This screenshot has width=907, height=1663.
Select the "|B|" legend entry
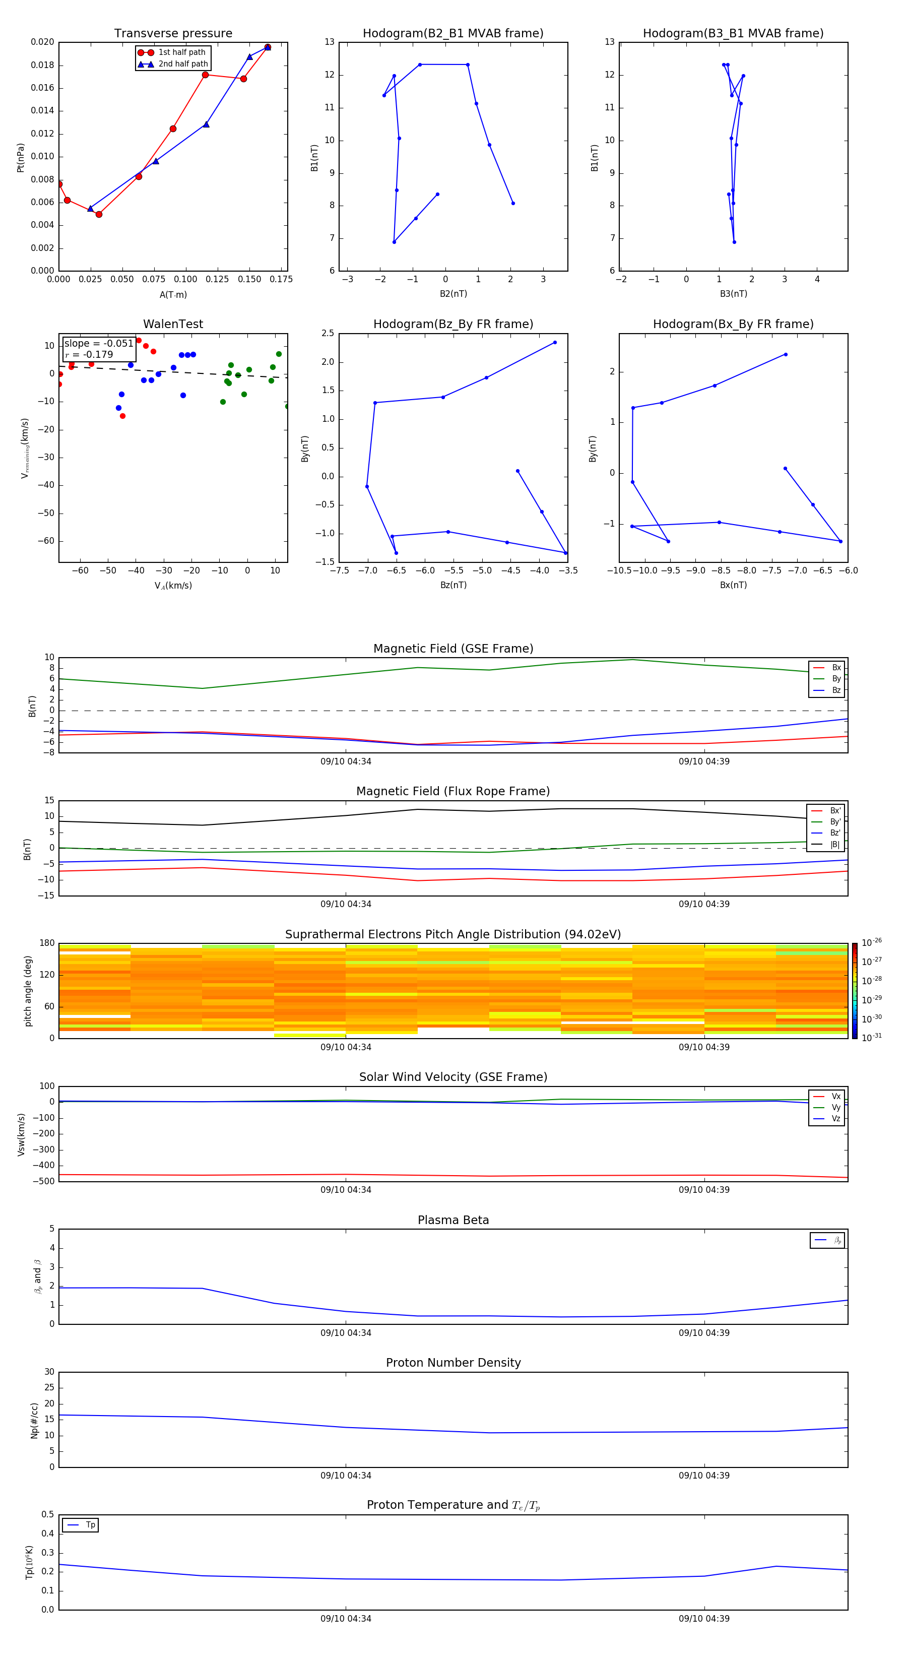click(x=826, y=845)
